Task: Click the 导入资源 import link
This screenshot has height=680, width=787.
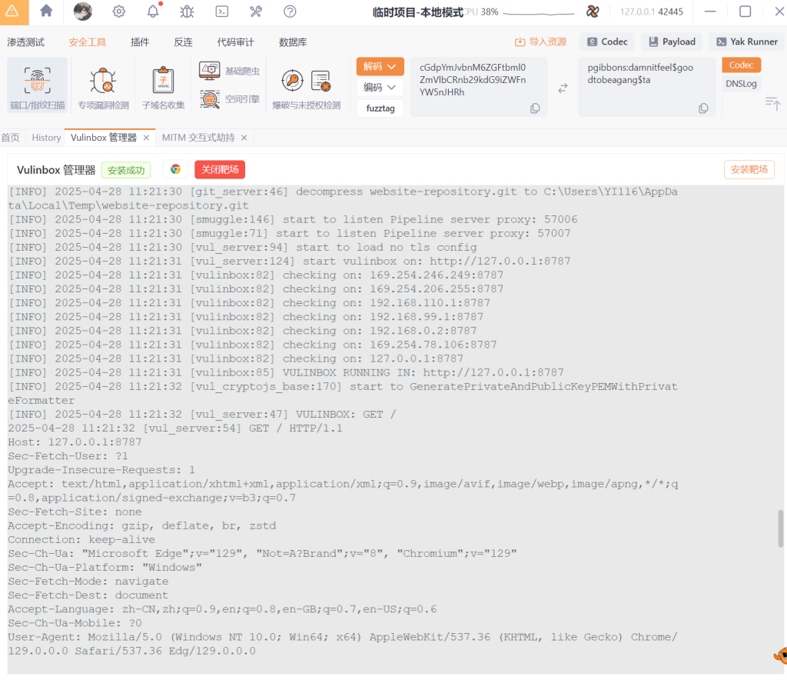Action: point(541,42)
